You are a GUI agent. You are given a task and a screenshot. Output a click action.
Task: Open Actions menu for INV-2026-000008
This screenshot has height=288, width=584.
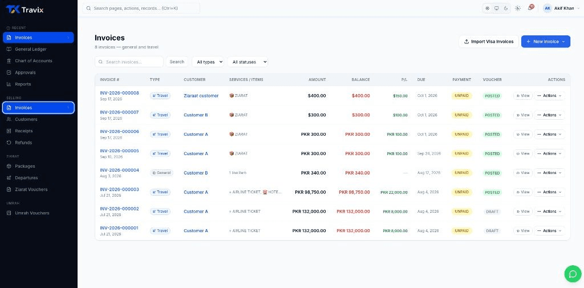(x=549, y=96)
